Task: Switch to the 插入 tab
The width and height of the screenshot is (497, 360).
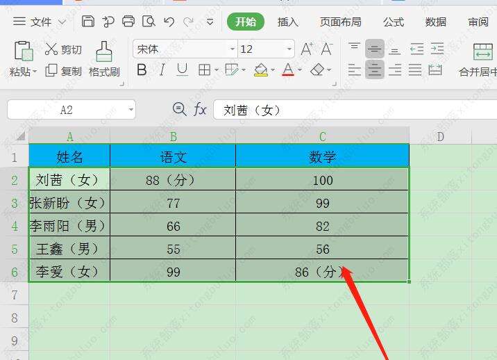Action: [x=288, y=22]
